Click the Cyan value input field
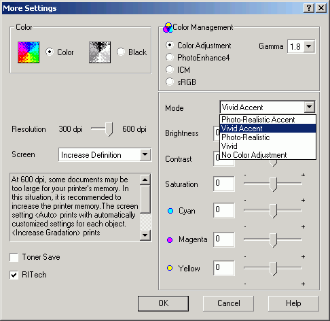330x321 pixels. click(224, 210)
